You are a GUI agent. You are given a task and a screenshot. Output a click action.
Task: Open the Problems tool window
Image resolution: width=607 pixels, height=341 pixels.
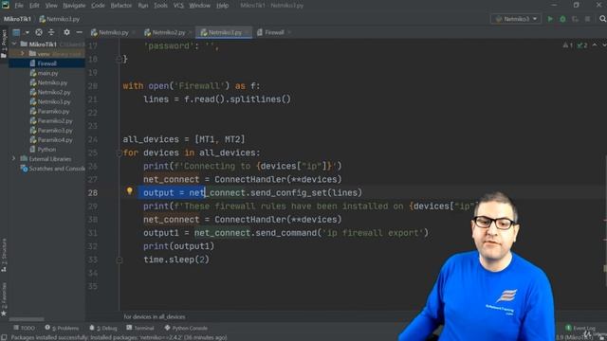coord(62,328)
